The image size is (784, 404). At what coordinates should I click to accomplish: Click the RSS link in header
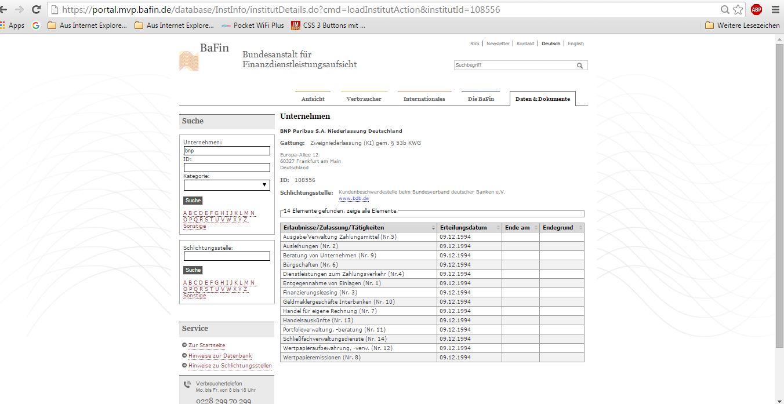[x=474, y=43]
